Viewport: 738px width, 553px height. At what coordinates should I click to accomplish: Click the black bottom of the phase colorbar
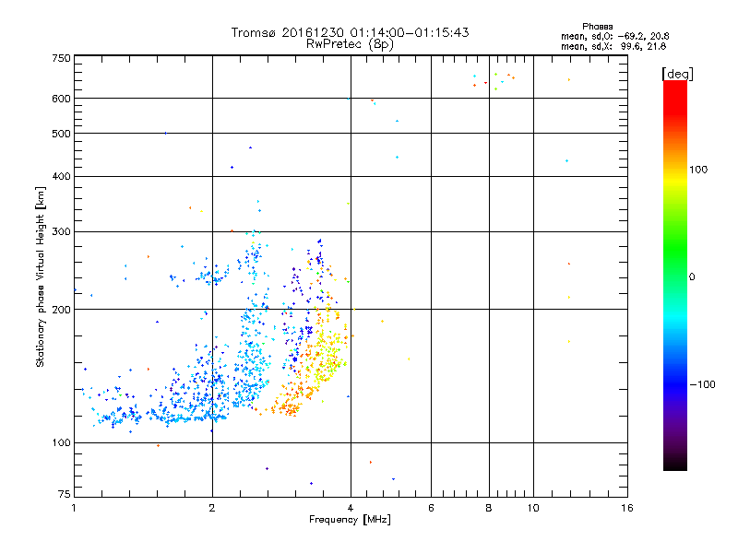pyautogui.click(x=675, y=464)
